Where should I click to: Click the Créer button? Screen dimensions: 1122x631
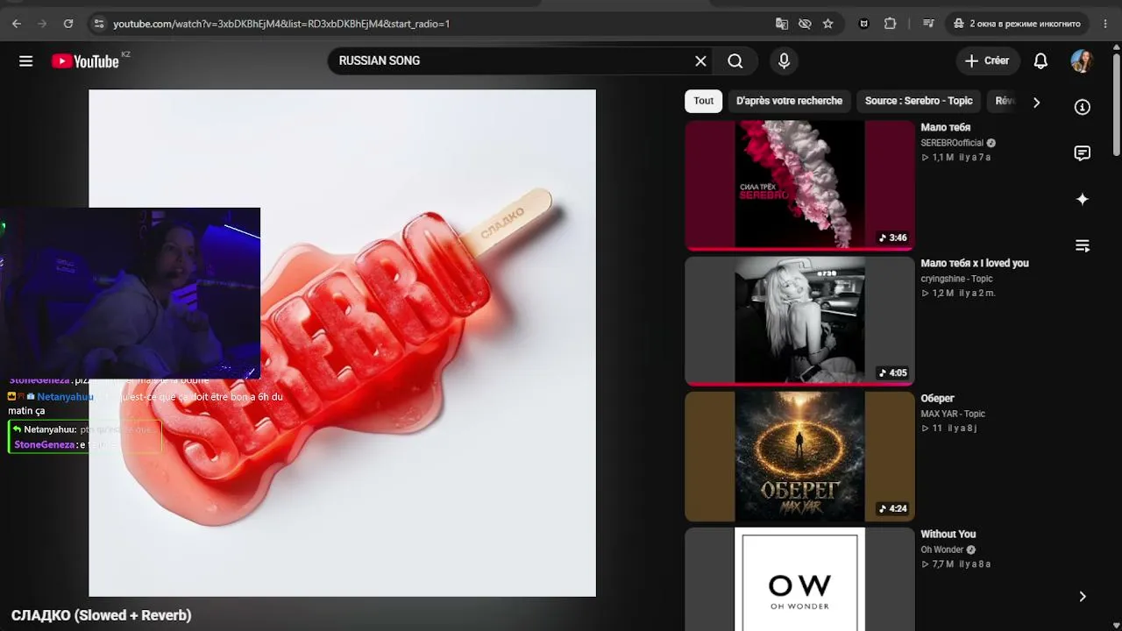[987, 60]
